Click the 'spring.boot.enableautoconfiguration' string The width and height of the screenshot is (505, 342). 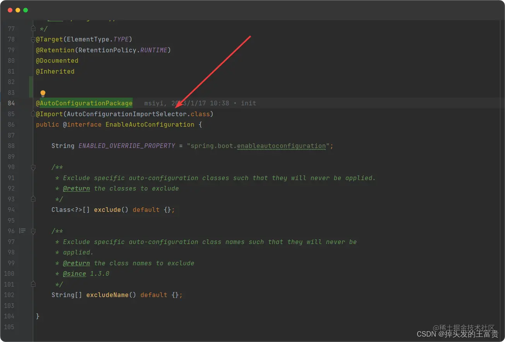pyautogui.click(x=258, y=146)
